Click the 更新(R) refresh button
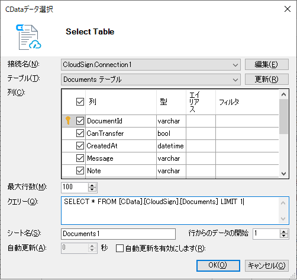Screen dimensions: 297x280 point(267,79)
